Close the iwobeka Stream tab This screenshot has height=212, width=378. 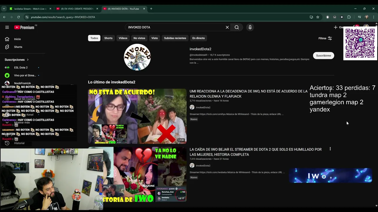tap(50, 9)
